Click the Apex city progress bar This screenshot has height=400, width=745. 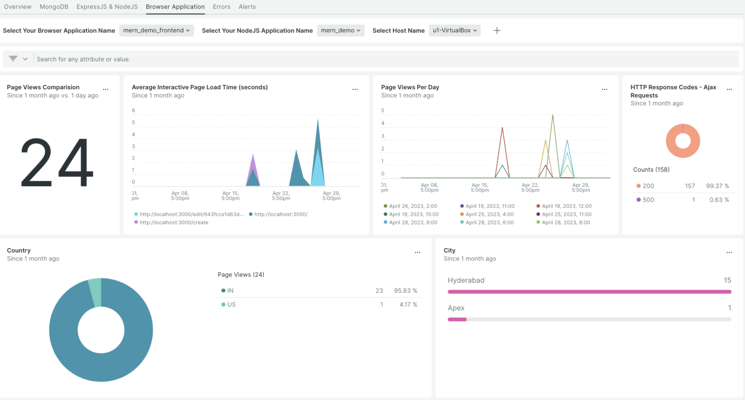click(x=589, y=319)
